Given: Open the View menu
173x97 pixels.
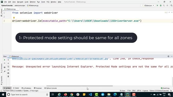Looking at the screenshot, I should click(x=14, y=2).
